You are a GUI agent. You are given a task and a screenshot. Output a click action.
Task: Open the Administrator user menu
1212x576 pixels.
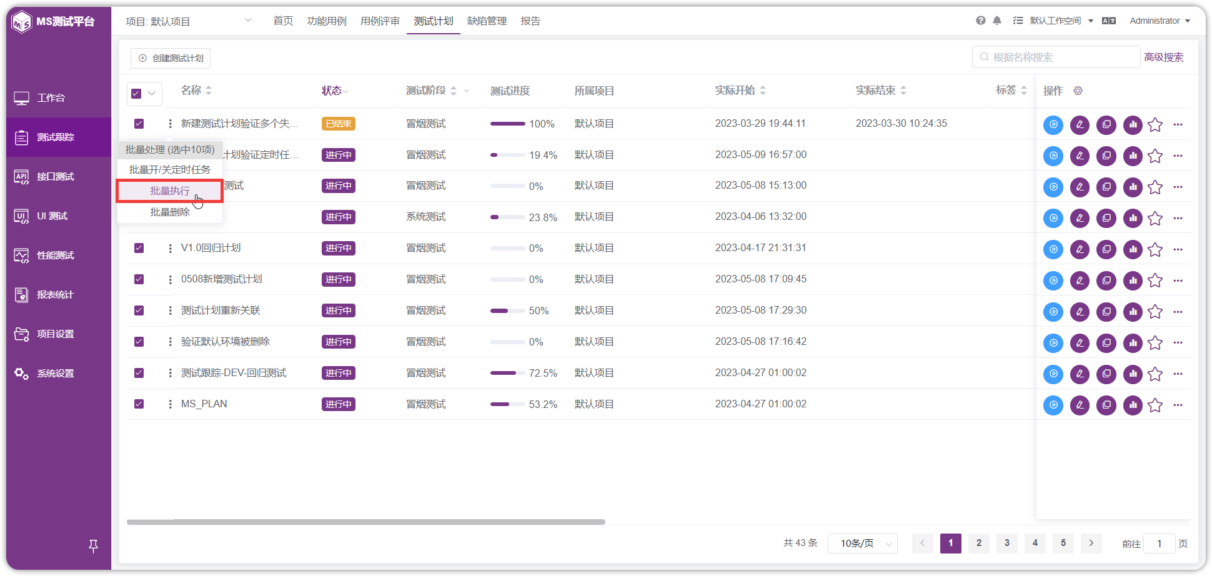[x=1160, y=21]
